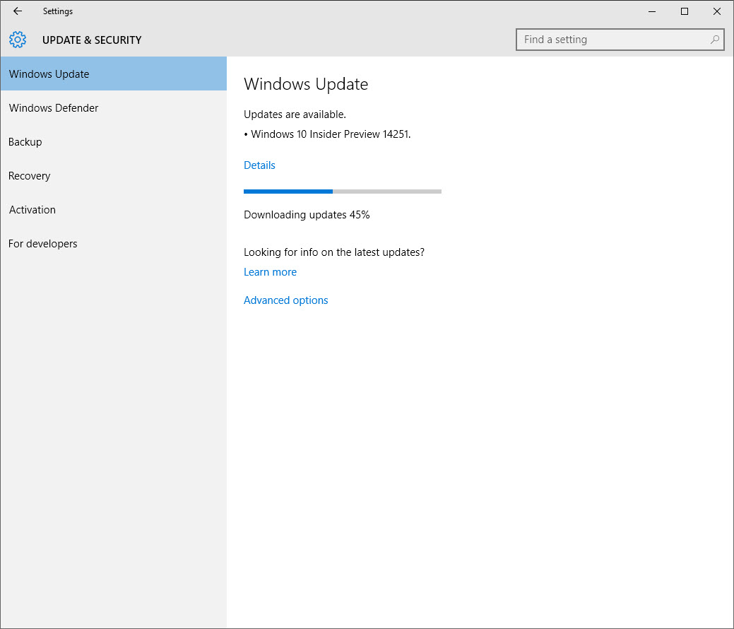The image size is (734, 629).
Task: Maximize the Settings window
Action: coord(685,11)
